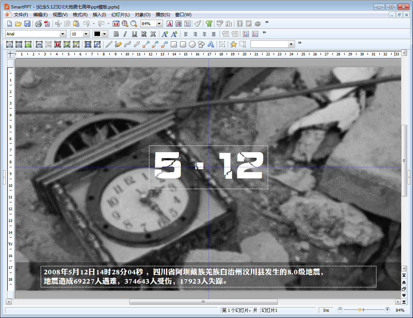Insert an OLE object frame

pos(39,44)
